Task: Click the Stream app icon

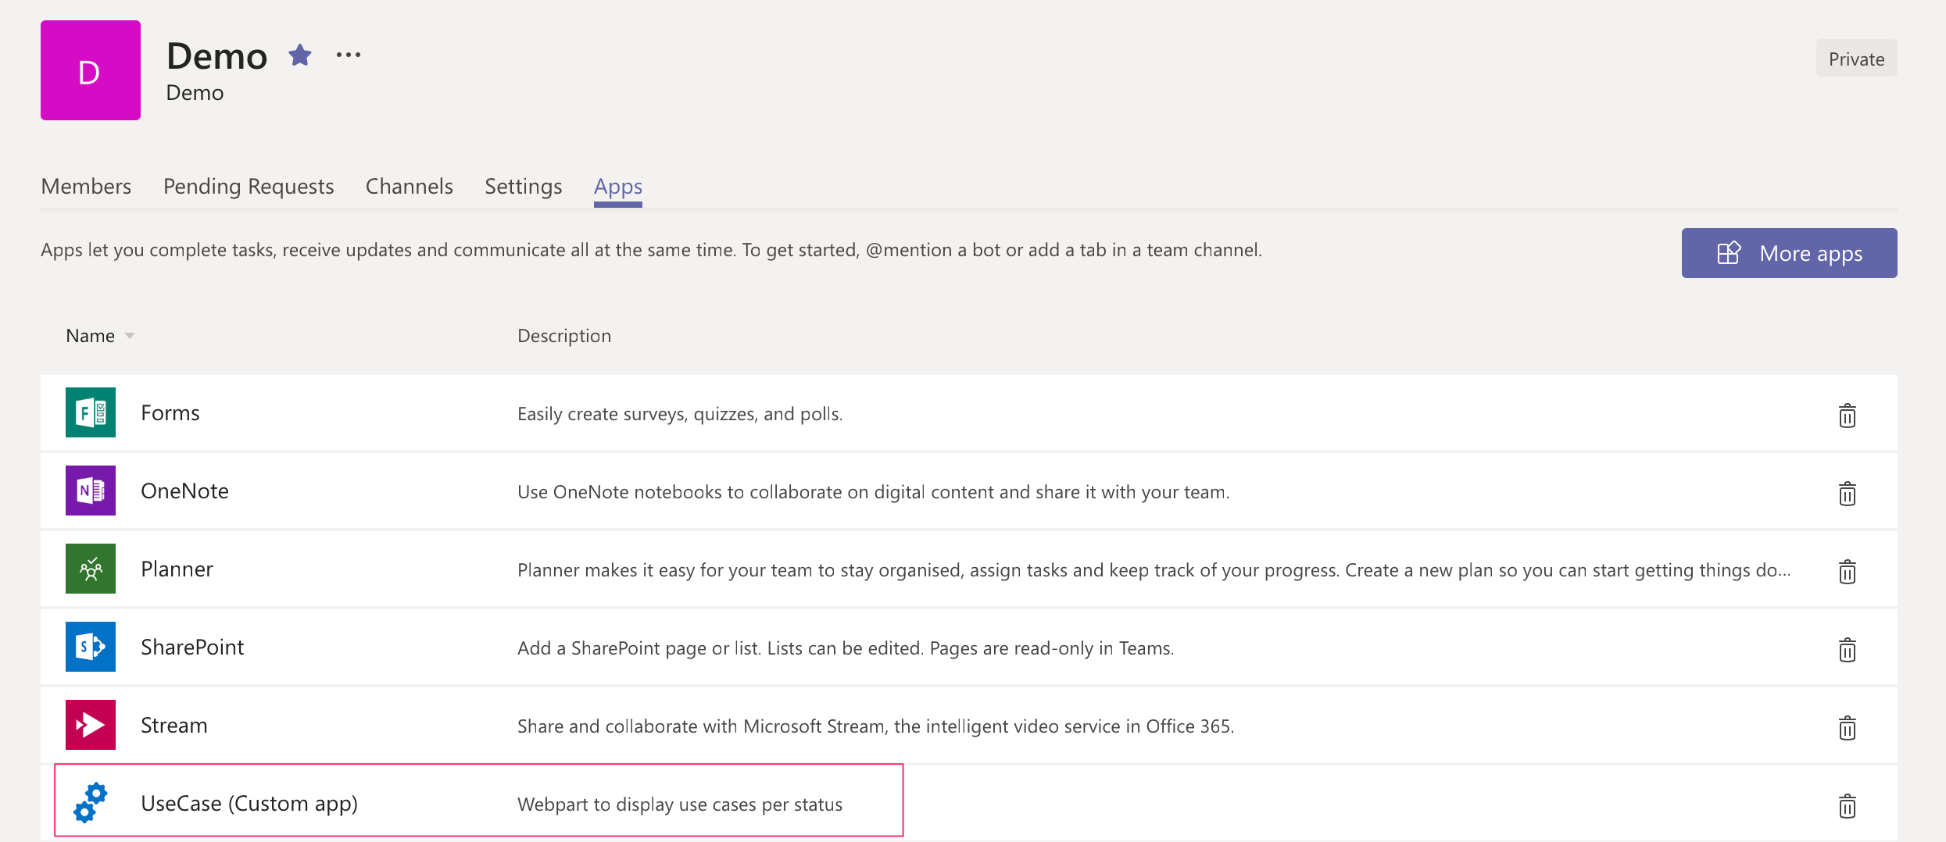Action: point(91,725)
